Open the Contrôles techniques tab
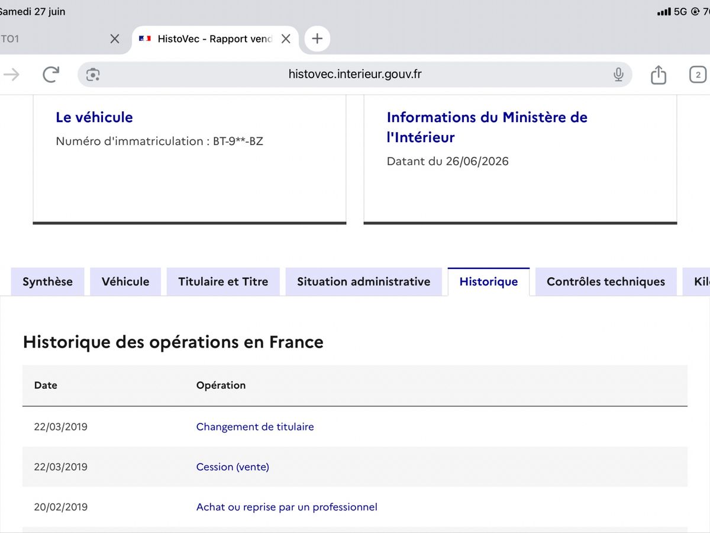Viewport: 710px width, 533px height. pyautogui.click(x=606, y=281)
